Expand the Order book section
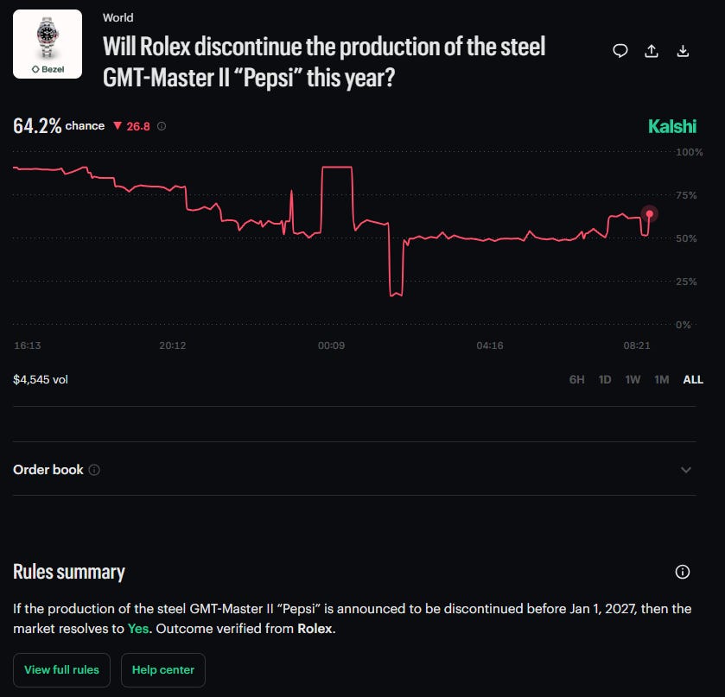The width and height of the screenshot is (725, 697). (x=686, y=470)
